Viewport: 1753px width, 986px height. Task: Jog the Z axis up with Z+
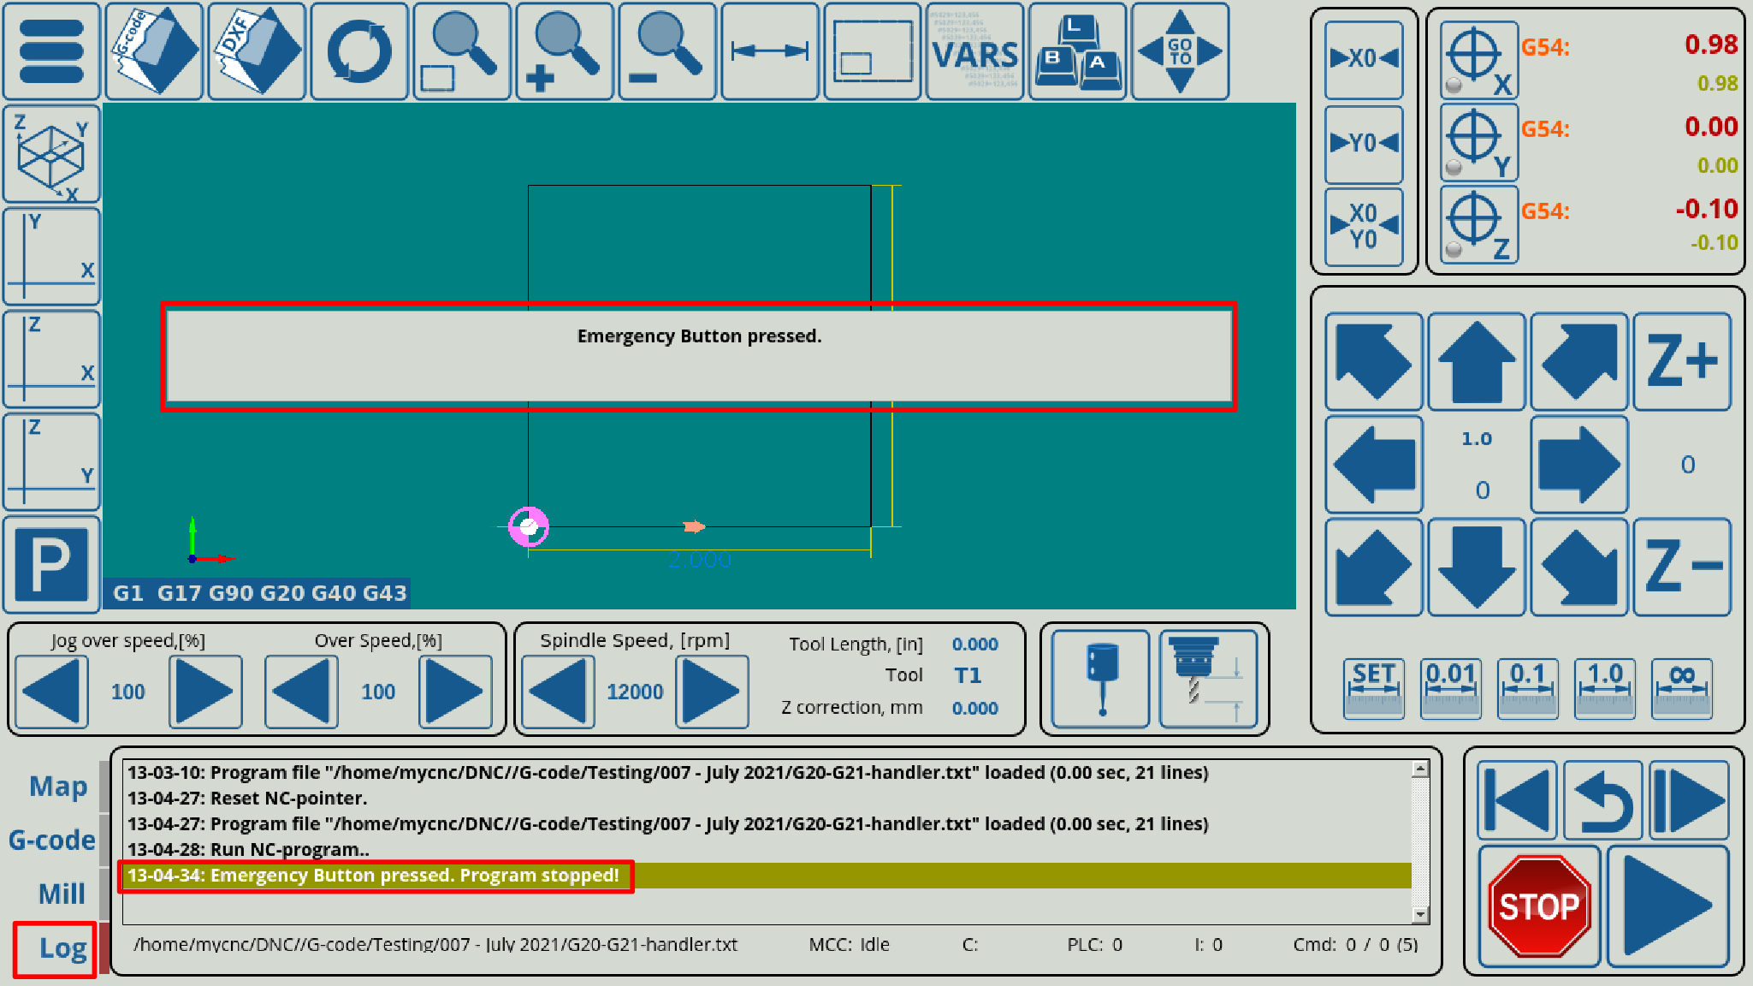(1681, 361)
